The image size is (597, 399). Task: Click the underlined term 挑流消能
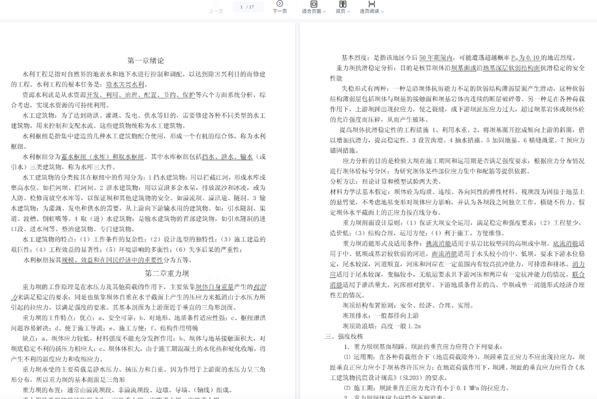pyautogui.click(x=438, y=244)
